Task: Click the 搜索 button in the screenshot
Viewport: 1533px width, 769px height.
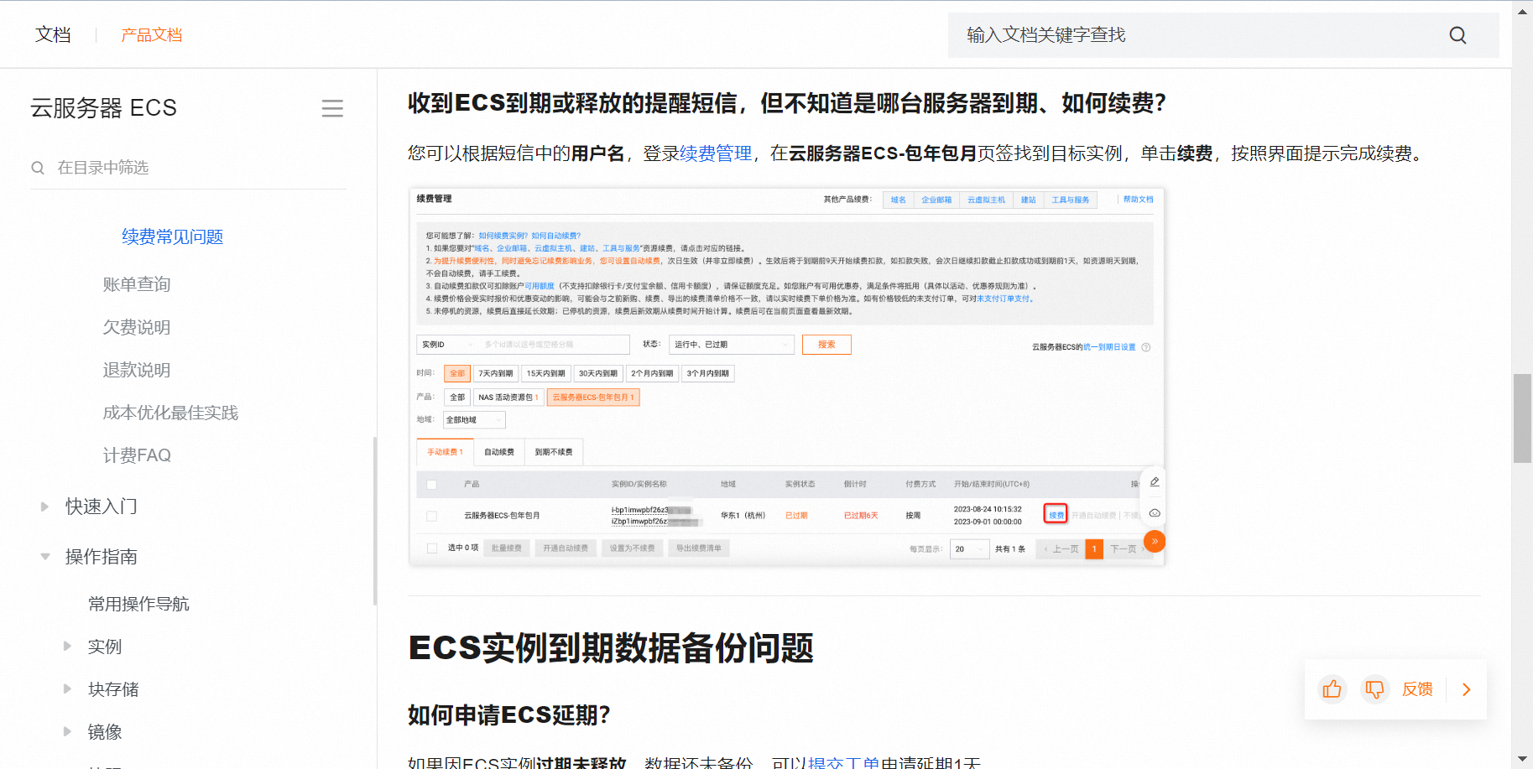Action: coord(826,345)
